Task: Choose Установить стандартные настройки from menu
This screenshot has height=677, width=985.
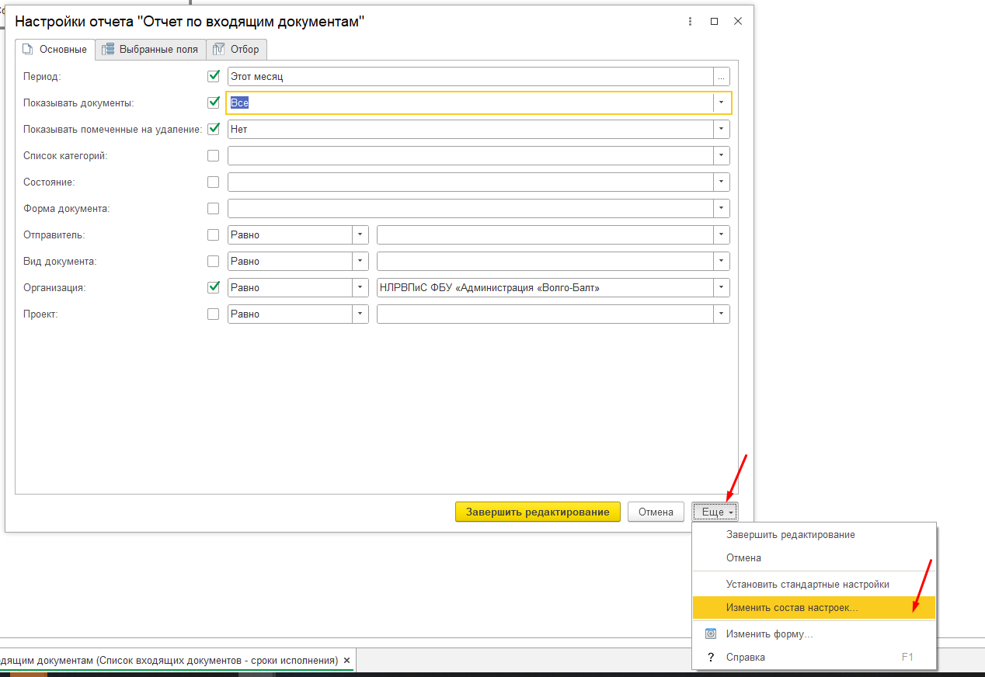Action: (x=807, y=584)
